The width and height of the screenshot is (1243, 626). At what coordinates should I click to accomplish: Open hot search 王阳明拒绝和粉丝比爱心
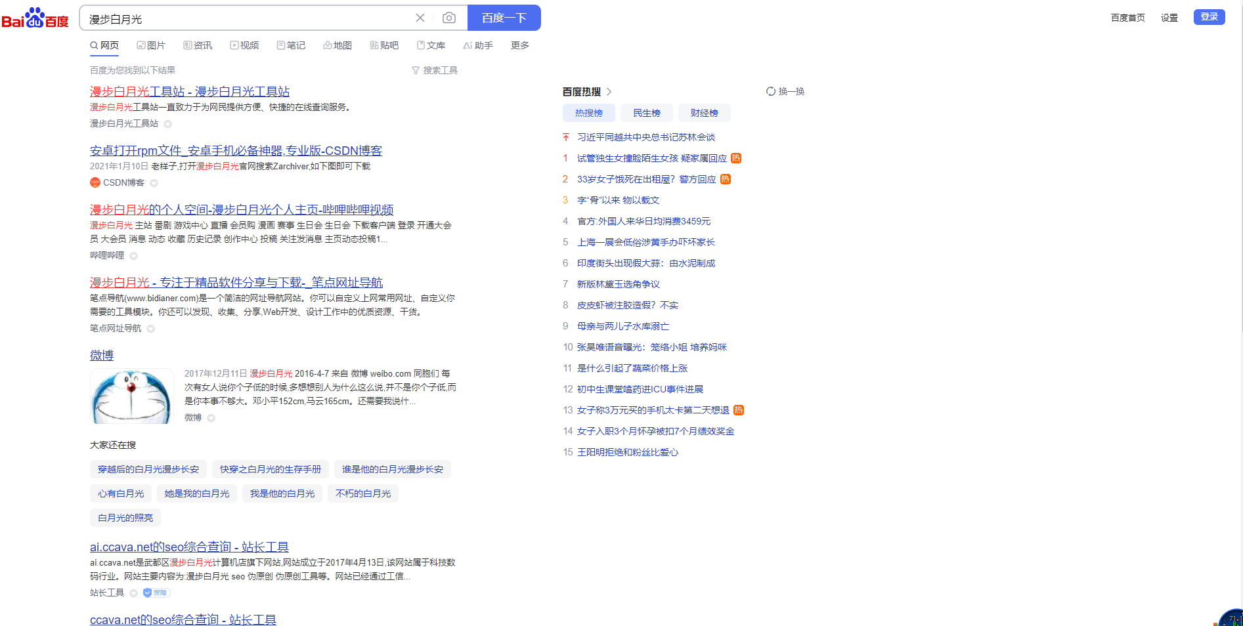(628, 452)
